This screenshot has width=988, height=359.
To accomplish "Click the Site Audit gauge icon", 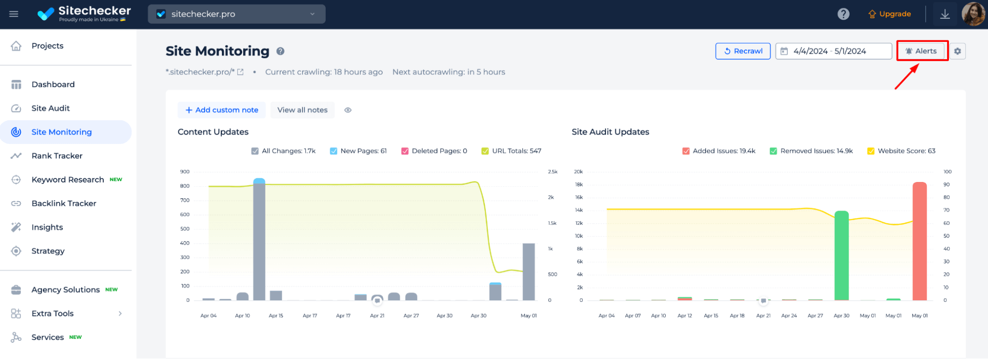I will 16,108.
